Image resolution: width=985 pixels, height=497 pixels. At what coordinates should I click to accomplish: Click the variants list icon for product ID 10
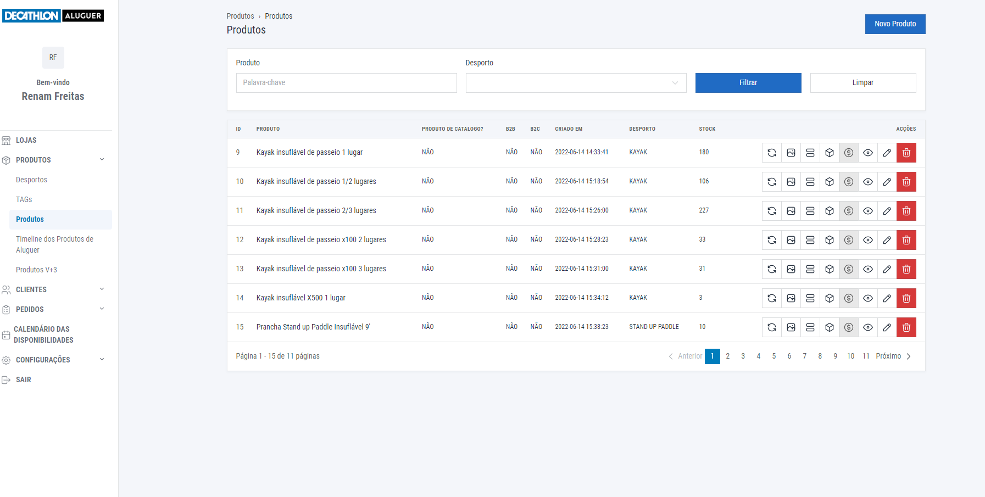(x=810, y=181)
